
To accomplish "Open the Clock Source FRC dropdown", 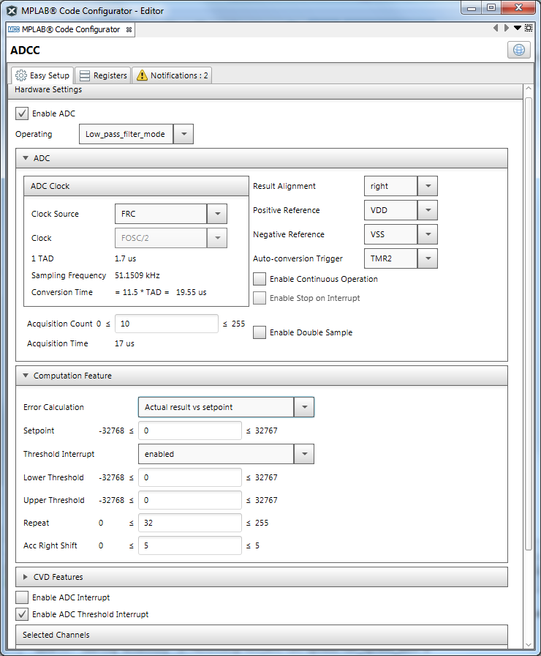I will [217, 214].
